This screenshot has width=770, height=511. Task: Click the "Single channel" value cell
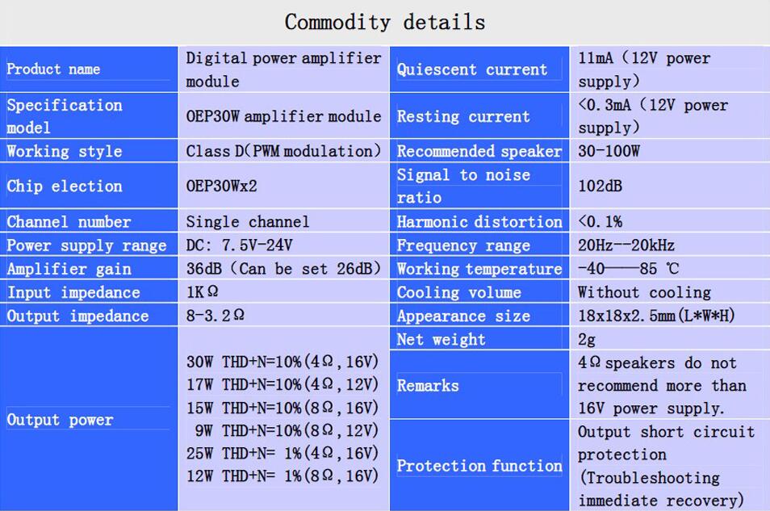click(x=248, y=221)
